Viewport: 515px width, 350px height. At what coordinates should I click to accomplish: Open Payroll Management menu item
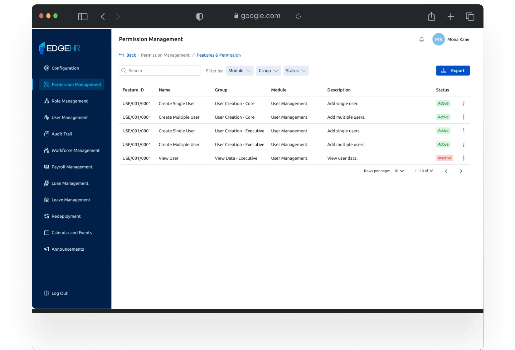coord(71,167)
